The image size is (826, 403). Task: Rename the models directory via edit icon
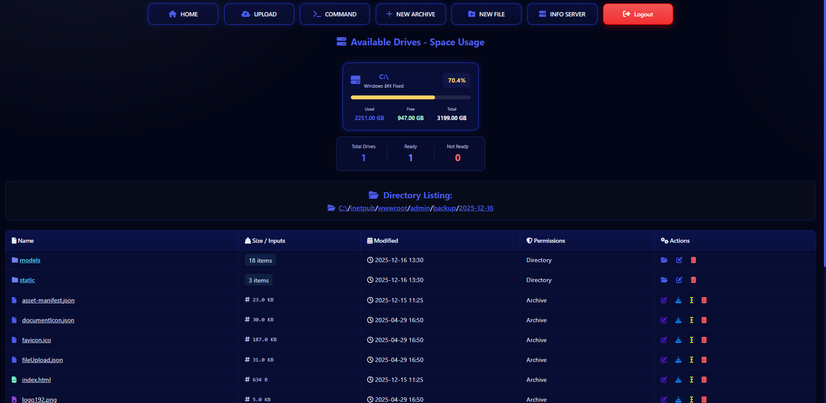point(679,260)
